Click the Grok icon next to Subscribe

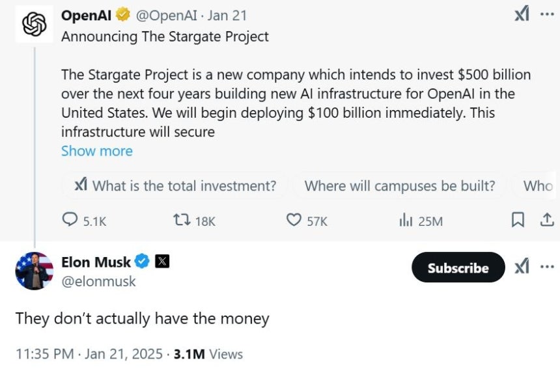click(x=522, y=267)
